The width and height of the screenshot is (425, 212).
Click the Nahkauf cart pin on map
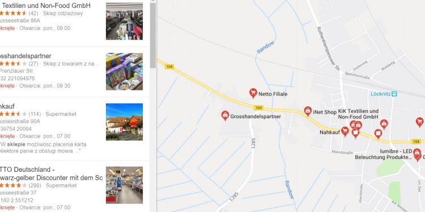coord(345,132)
